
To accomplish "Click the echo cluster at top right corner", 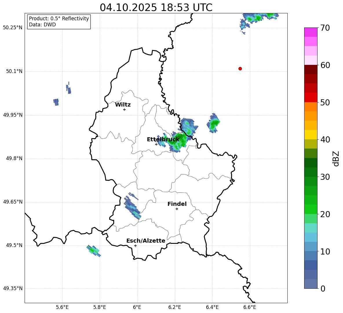I will tap(259, 17).
